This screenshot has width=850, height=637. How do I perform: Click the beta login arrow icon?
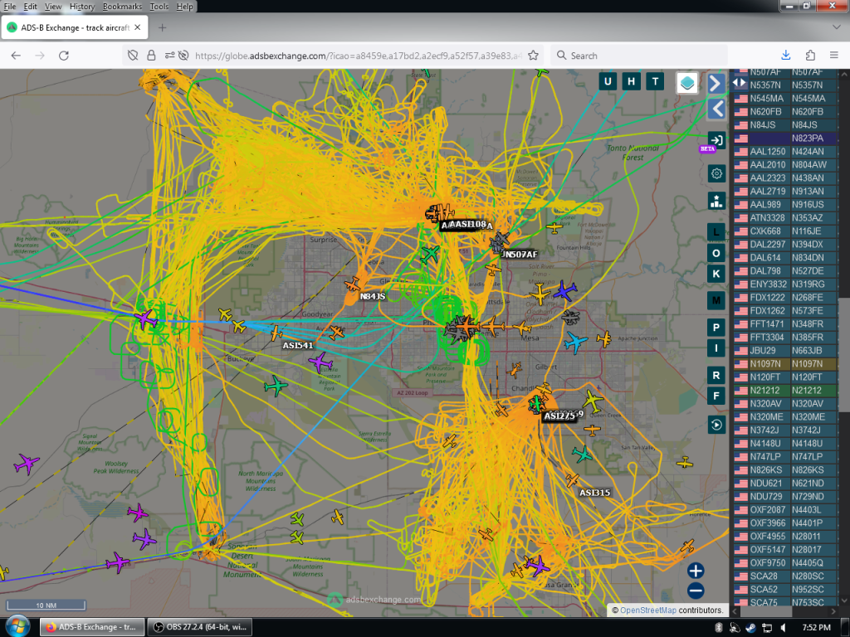[716, 140]
